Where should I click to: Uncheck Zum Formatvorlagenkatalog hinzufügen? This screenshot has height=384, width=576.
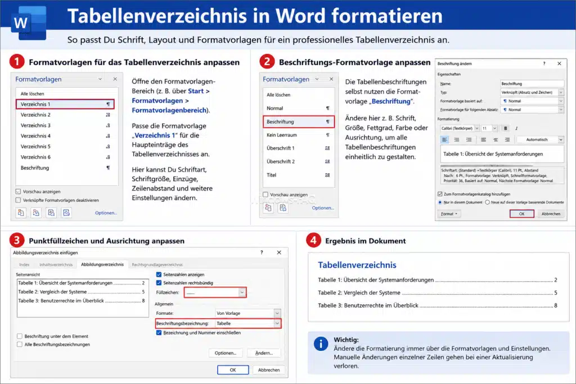click(440, 194)
